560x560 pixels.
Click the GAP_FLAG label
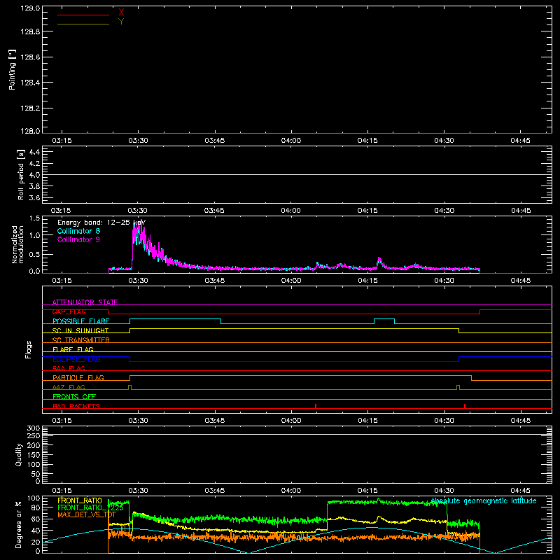[69, 311]
